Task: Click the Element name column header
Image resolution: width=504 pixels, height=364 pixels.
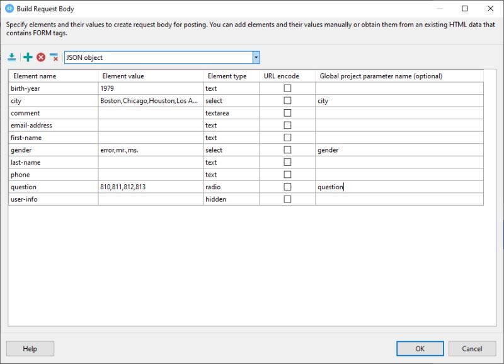Action: tap(54, 76)
